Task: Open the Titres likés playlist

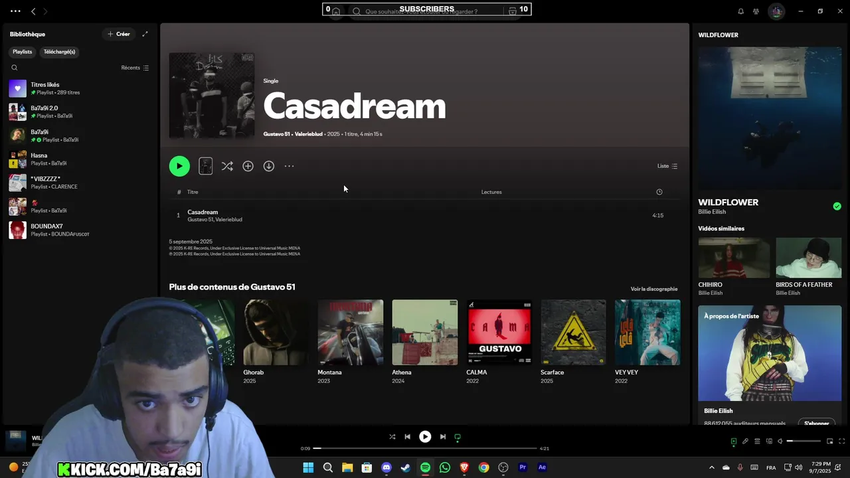Action: pyautogui.click(x=78, y=88)
